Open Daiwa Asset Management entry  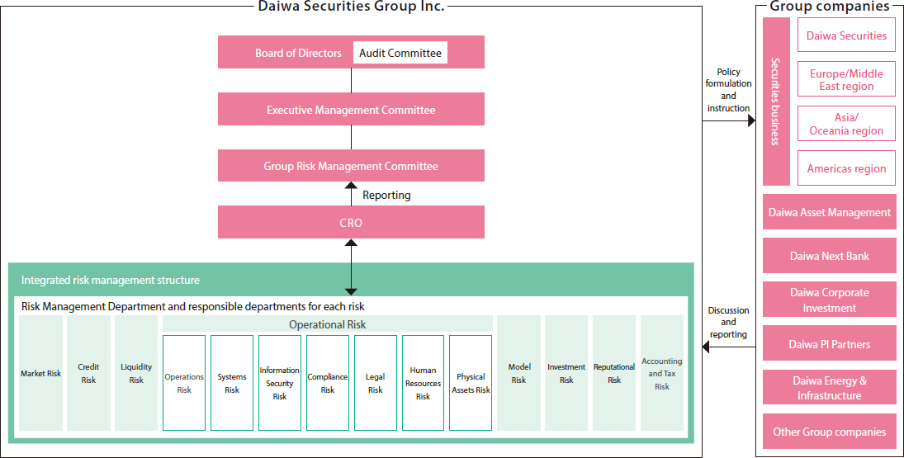pos(830,212)
